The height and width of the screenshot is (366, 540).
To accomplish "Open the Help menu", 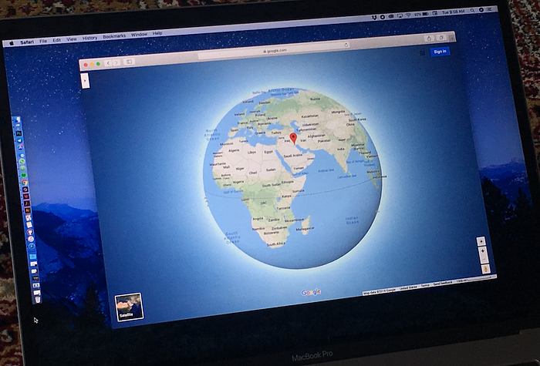I will (x=157, y=33).
